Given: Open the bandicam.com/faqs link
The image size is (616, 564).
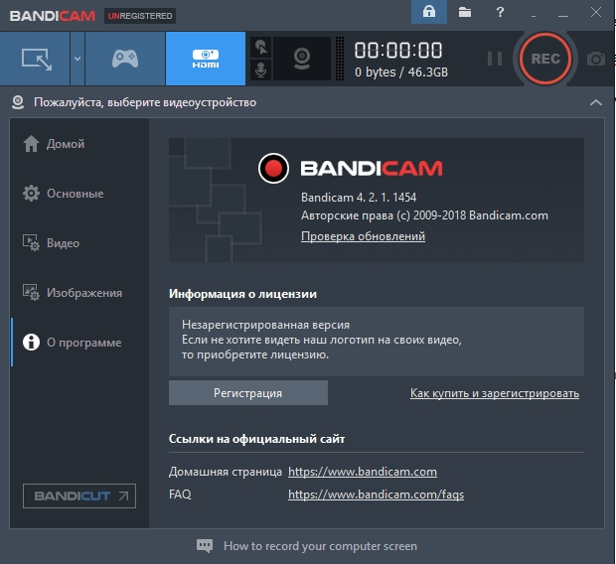Looking at the screenshot, I should click(376, 494).
